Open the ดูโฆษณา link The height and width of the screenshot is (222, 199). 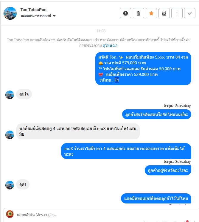(110, 45)
